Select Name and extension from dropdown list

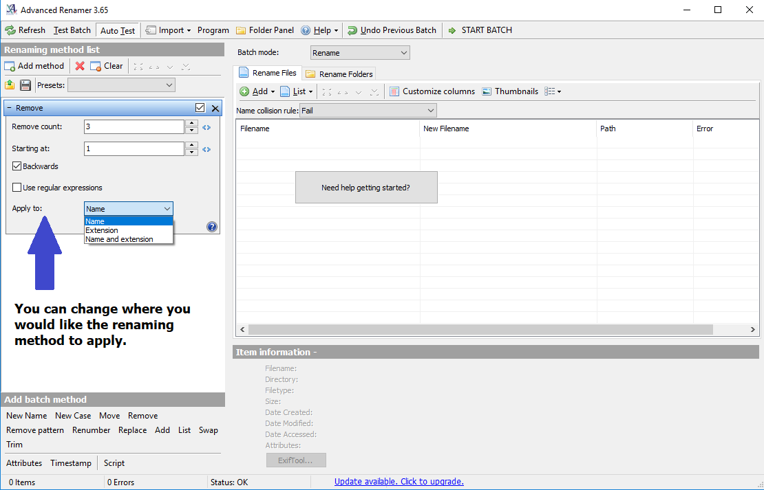119,239
